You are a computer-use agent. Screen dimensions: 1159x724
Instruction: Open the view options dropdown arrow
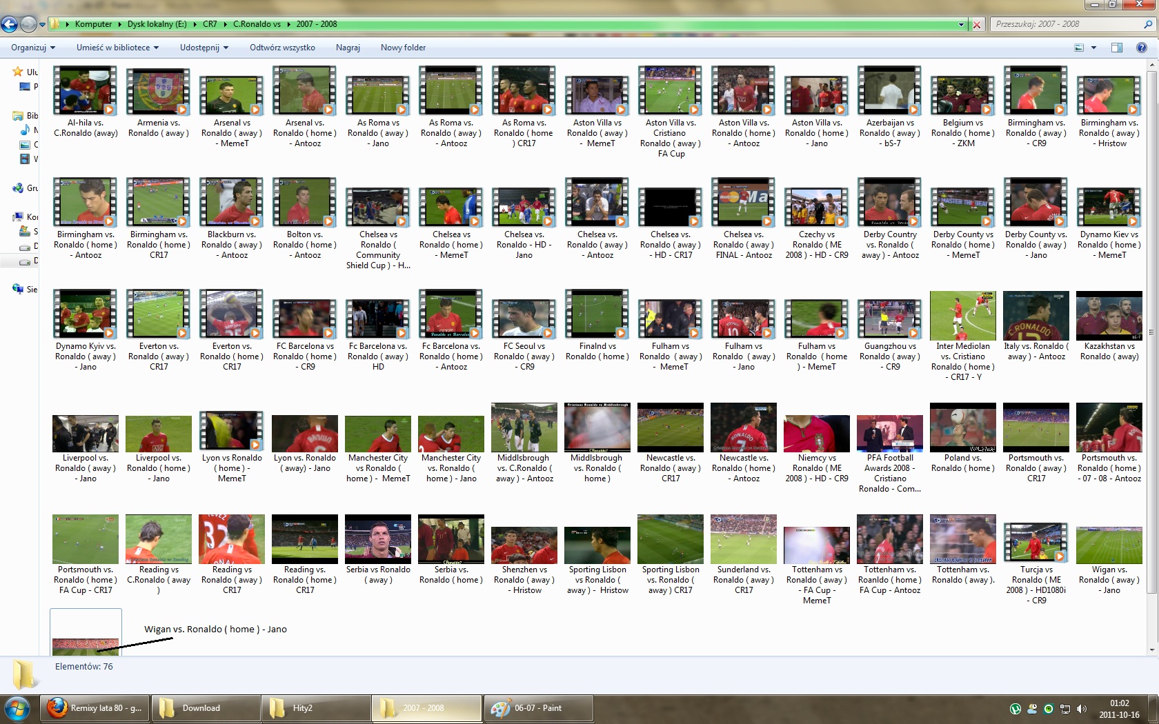click(1093, 48)
